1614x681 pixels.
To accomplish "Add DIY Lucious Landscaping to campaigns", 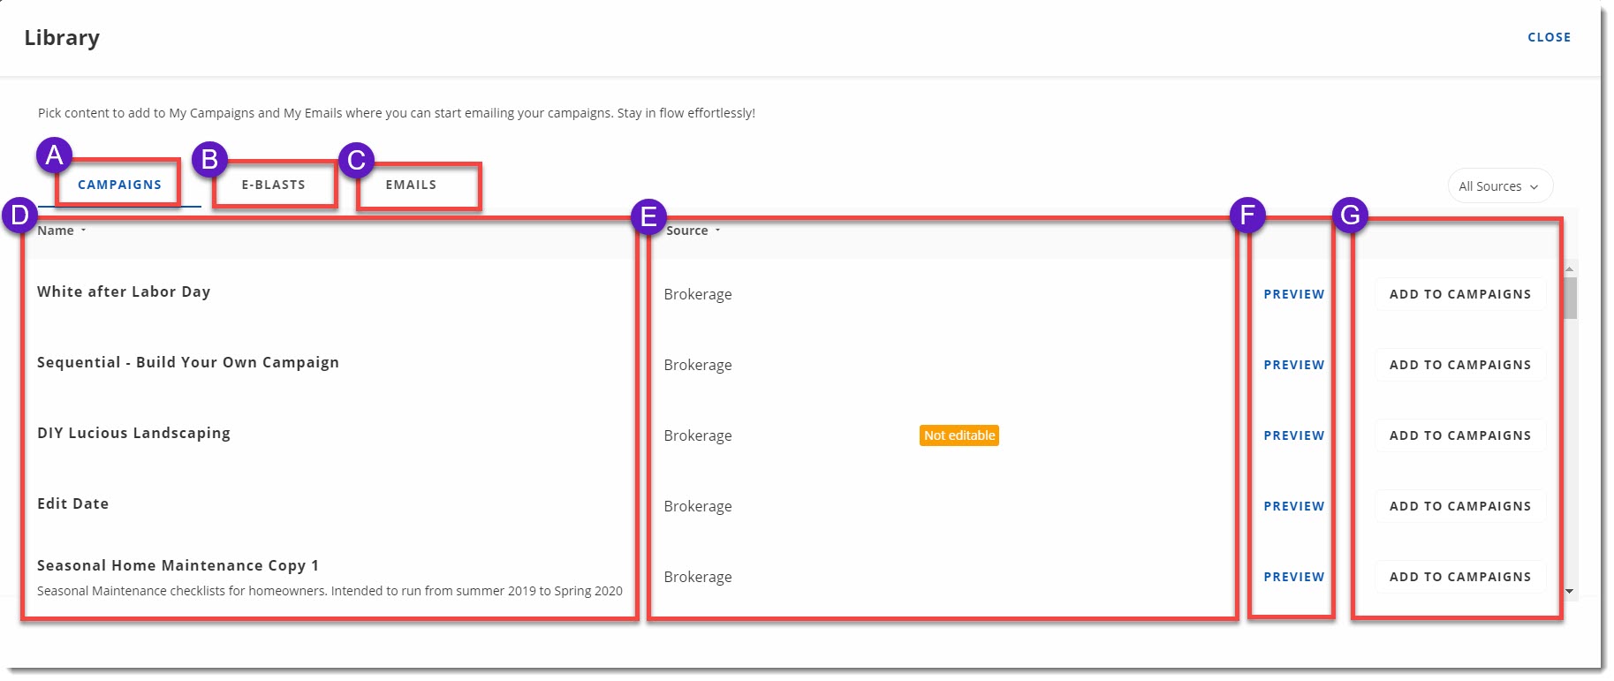I will coord(1459,435).
